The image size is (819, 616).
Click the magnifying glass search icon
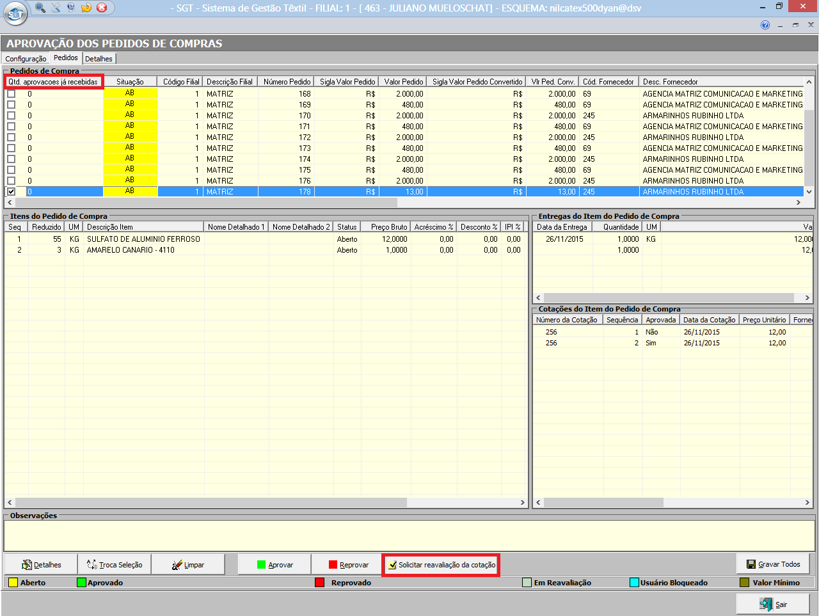40,8
